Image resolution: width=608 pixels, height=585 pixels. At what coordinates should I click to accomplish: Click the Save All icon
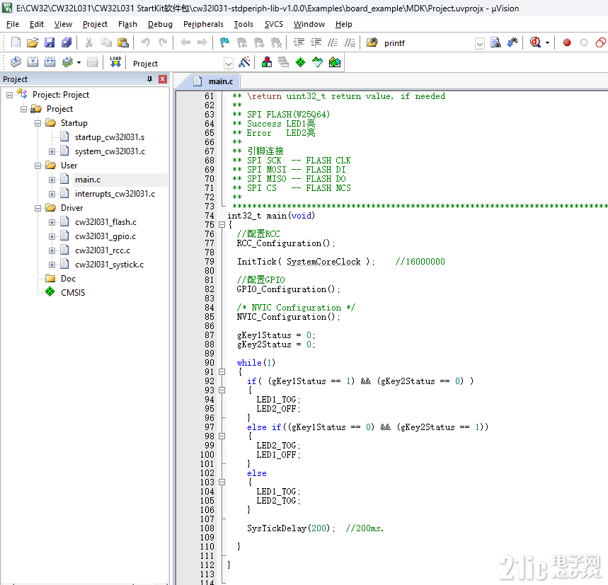click(x=67, y=42)
